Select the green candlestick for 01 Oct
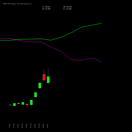132x132 pixels. point(48,80)
